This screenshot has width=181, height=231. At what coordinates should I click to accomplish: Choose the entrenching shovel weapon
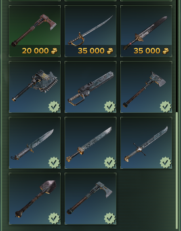coord(35,199)
